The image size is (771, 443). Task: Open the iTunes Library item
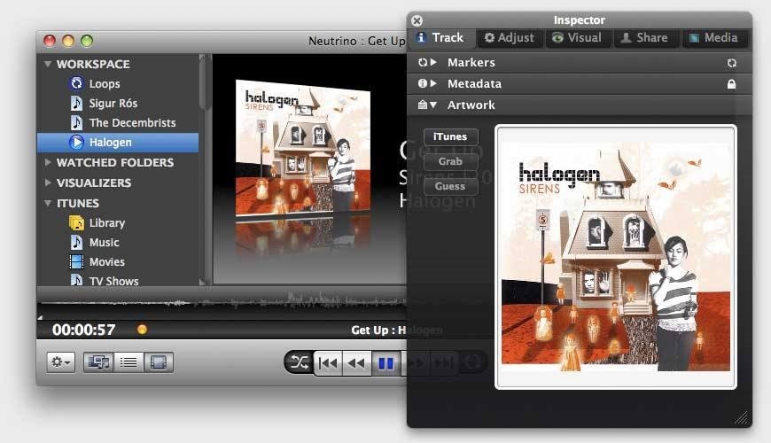tap(106, 223)
